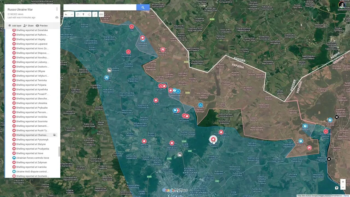Click the highlighted Cherkaski Tyshky shelling marker
This screenshot has width=350, height=197.
tap(213, 139)
